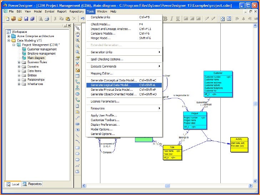Viewport: 260px width, 195px height.
Task: Select the Pointer tool in palette
Action: click(77, 28)
